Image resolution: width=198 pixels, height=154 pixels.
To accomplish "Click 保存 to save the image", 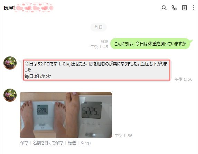I will (x=24, y=143).
